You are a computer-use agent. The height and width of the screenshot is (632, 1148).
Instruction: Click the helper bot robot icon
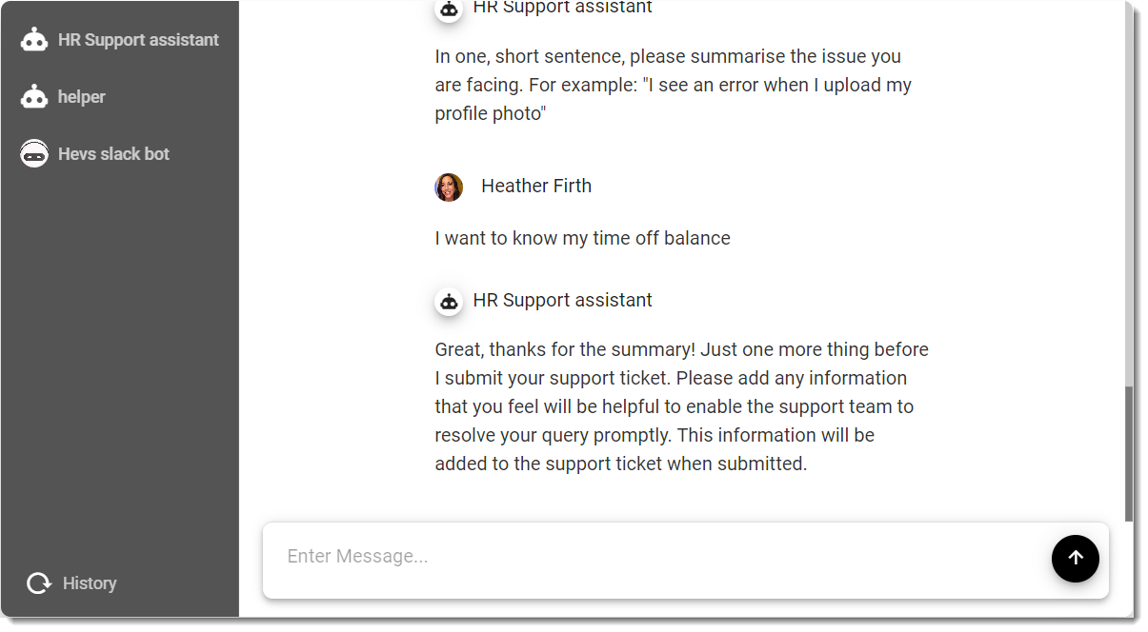coord(34,96)
